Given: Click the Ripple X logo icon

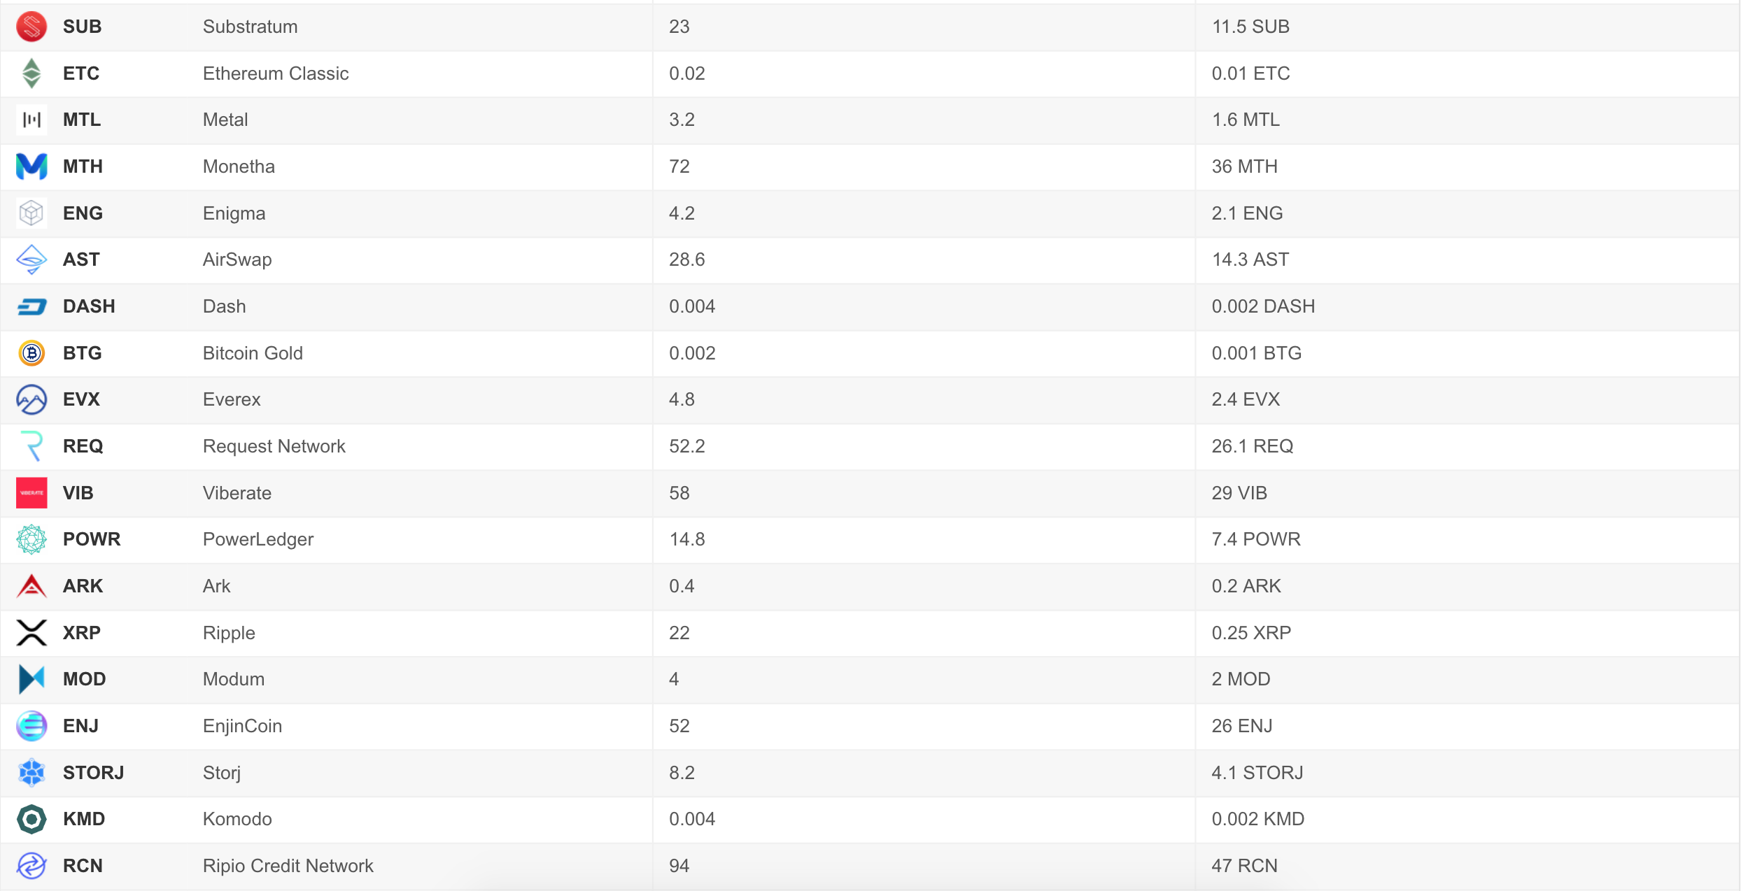Looking at the screenshot, I should pos(31,633).
